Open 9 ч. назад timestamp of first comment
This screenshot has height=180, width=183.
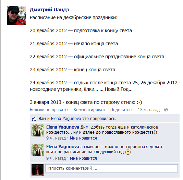[56, 138]
